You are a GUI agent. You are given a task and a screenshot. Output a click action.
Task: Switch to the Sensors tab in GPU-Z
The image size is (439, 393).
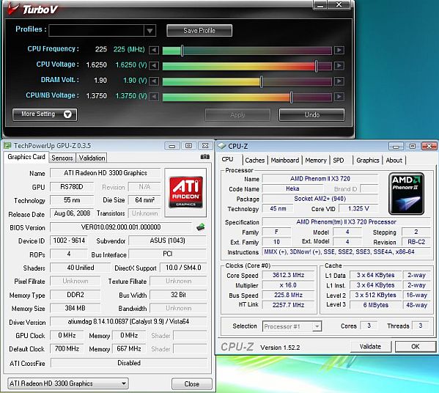pyautogui.click(x=62, y=158)
